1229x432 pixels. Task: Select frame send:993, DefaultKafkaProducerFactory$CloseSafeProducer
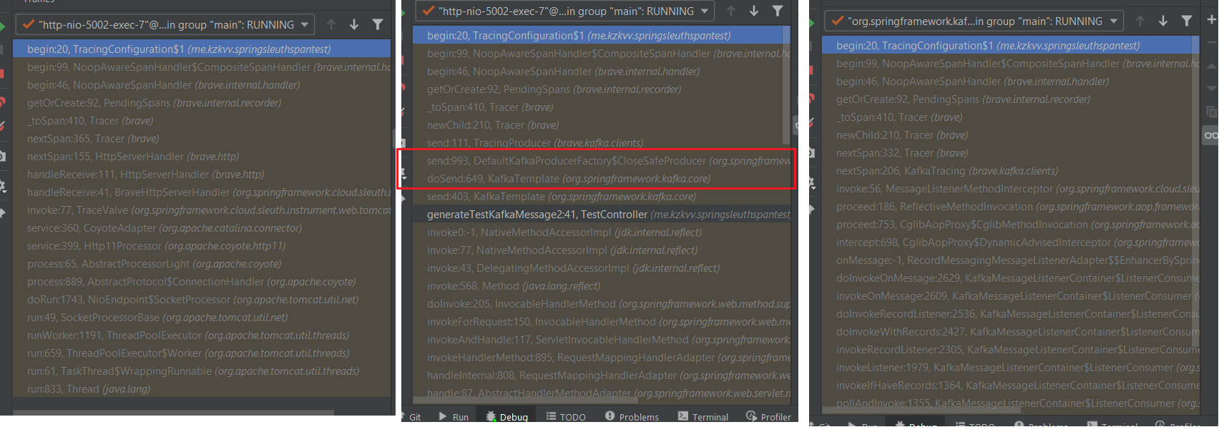(602, 161)
